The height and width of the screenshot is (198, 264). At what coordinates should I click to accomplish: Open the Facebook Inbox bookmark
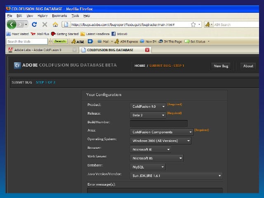coord(119,34)
